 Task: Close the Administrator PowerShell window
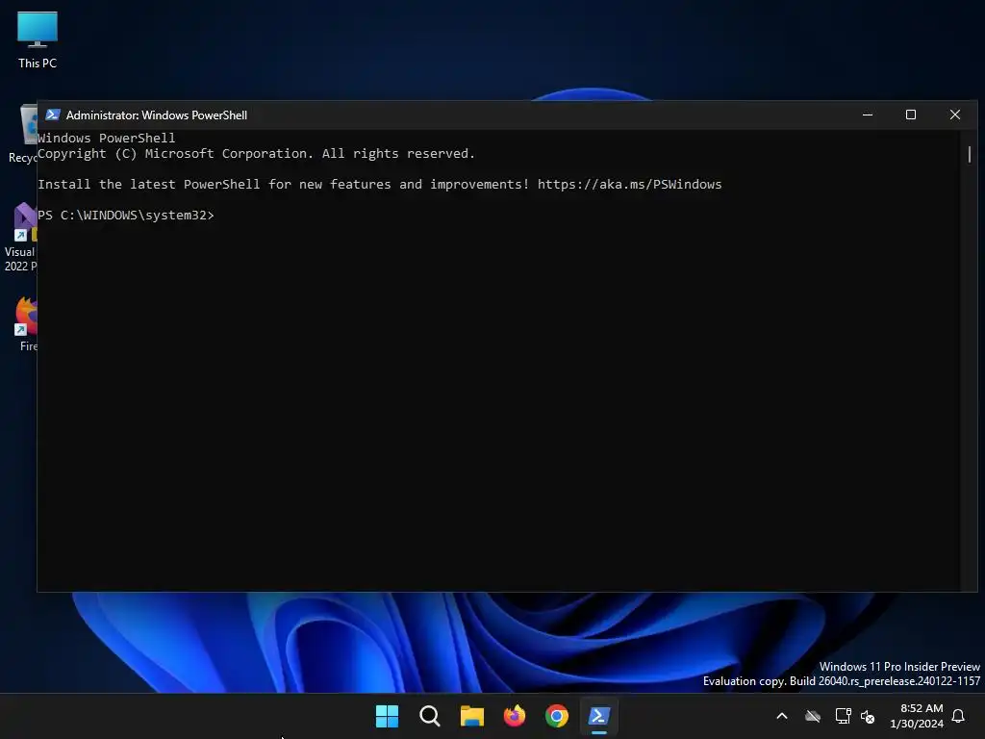coord(955,115)
